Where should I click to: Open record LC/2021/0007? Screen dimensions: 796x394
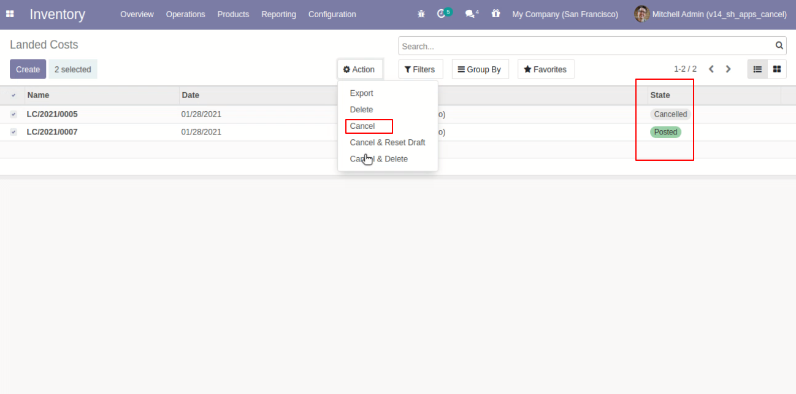[x=52, y=132]
